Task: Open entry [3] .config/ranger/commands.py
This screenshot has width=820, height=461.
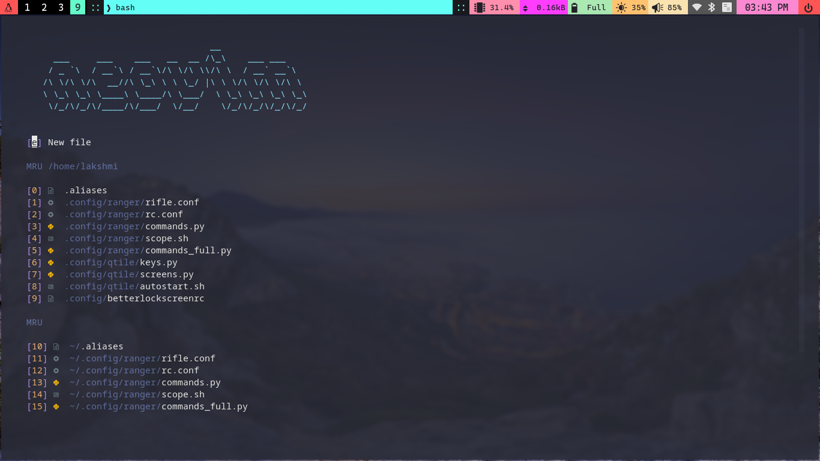Action: pos(116,226)
